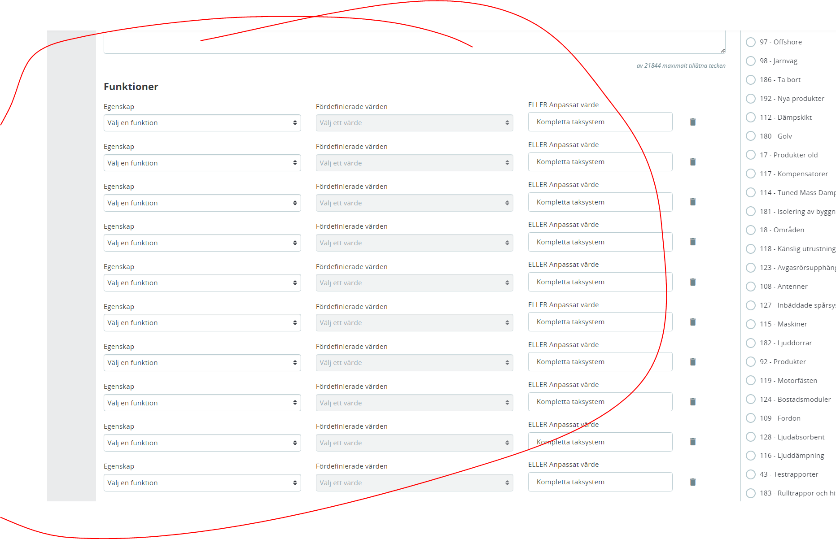The image size is (836, 539).
Task: Open the second row's 'Välj en funktion' dropdown
Action: pos(202,163)
